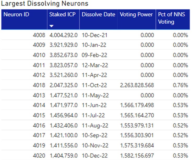
Task: Click staked value 1,421,100.0
Action: 64,135
